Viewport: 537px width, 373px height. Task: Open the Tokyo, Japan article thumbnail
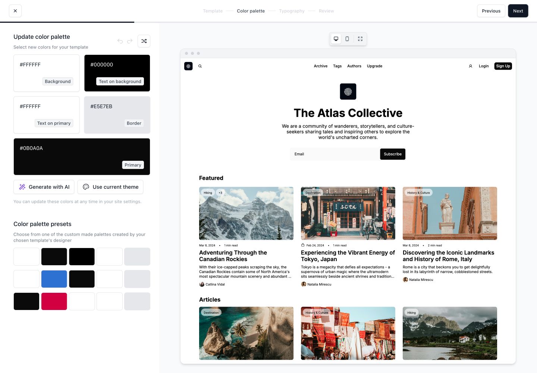point(348,213)
